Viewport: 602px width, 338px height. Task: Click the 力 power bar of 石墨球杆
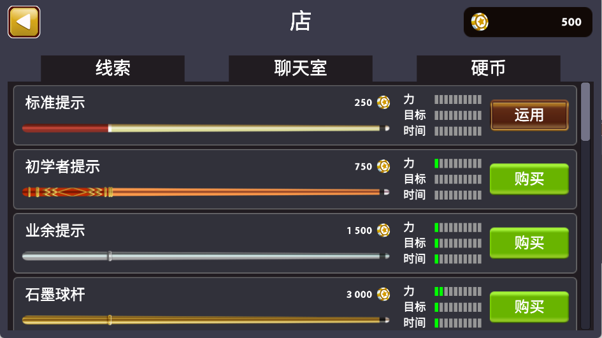[x=457, y=291]
